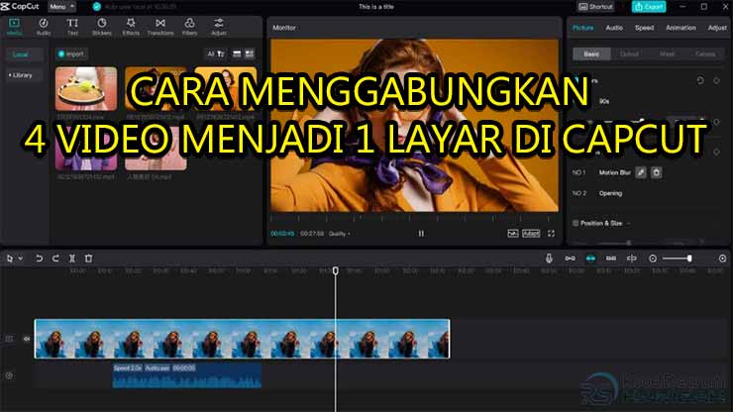
Task: Select the tennis racket media thumbnail
Action: tap(86, 89)
